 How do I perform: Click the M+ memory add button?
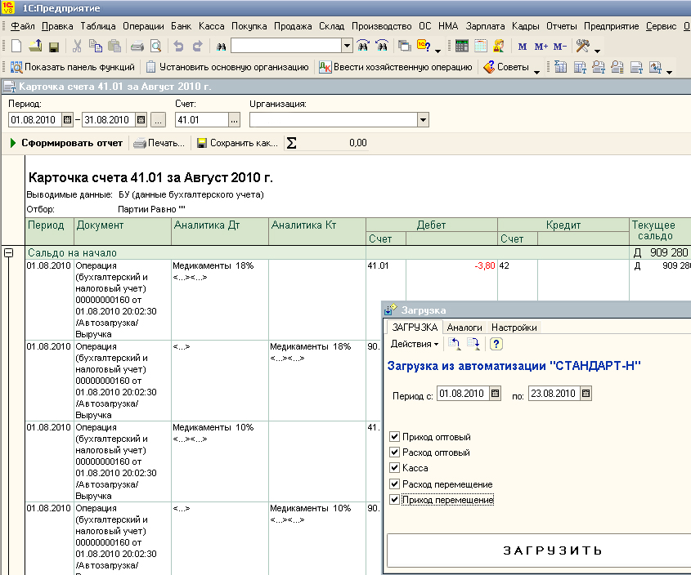541,47
